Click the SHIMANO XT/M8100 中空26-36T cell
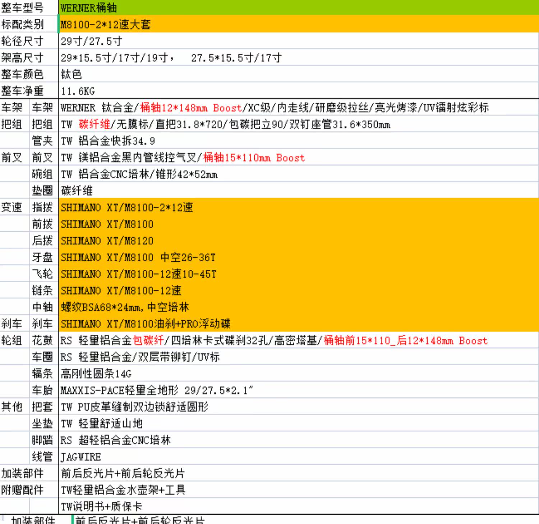 299,257
